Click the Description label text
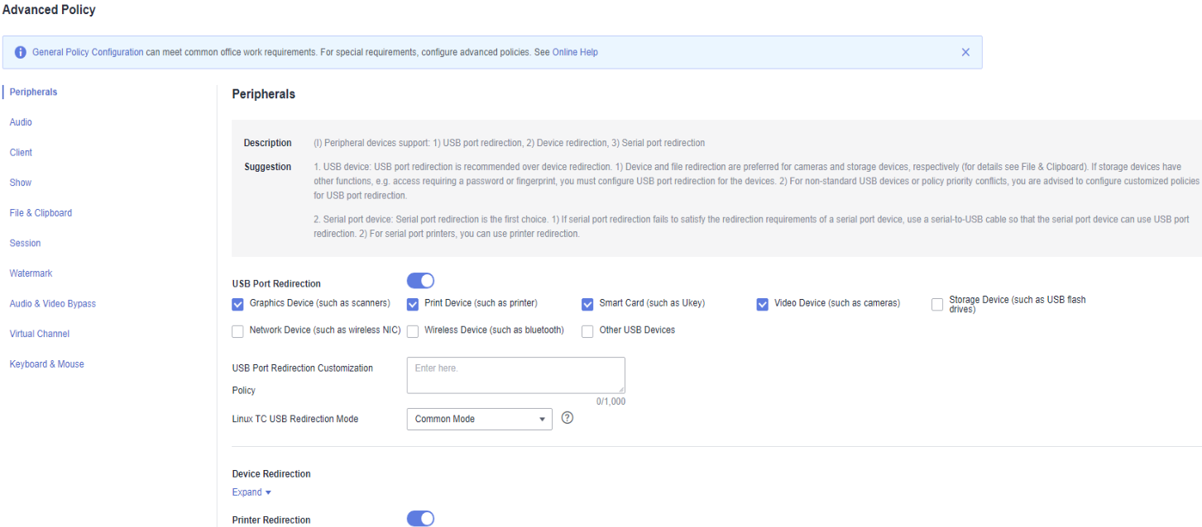Screen dimensions: 1202x527 tap(267, 143)
